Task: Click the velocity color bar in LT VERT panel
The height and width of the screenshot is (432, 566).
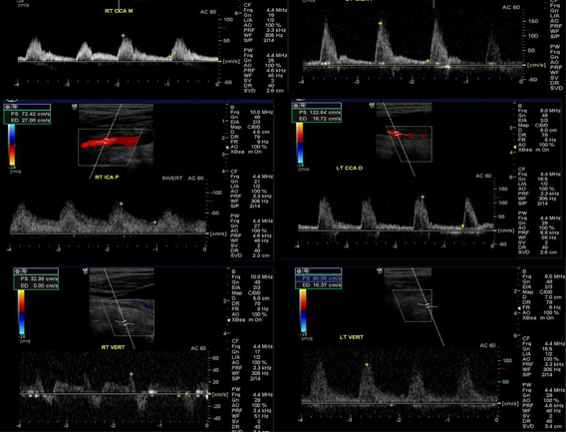Action: [303, 311]
